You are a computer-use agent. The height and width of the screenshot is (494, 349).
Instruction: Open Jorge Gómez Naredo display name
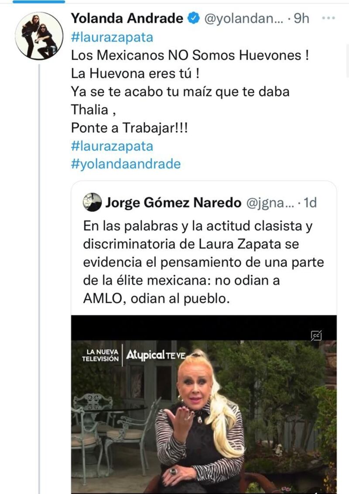pyautogui.click(x=173, y=203)
